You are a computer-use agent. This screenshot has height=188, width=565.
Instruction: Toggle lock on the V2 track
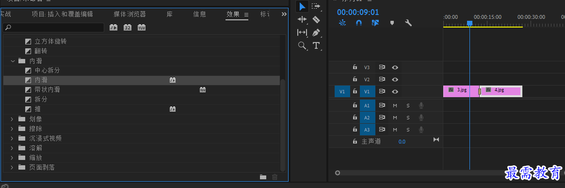point(355,79)
